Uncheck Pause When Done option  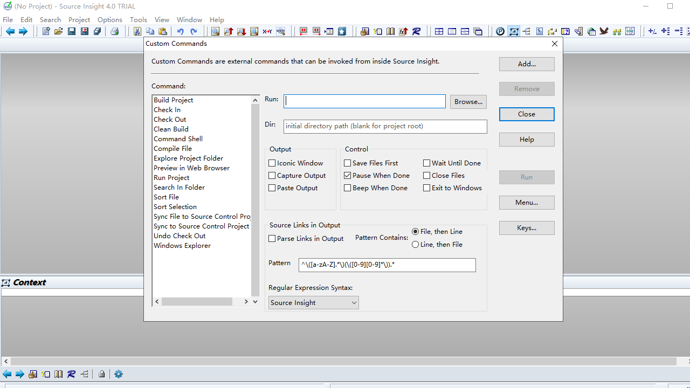pyautogui.click(x=348, y=176)
